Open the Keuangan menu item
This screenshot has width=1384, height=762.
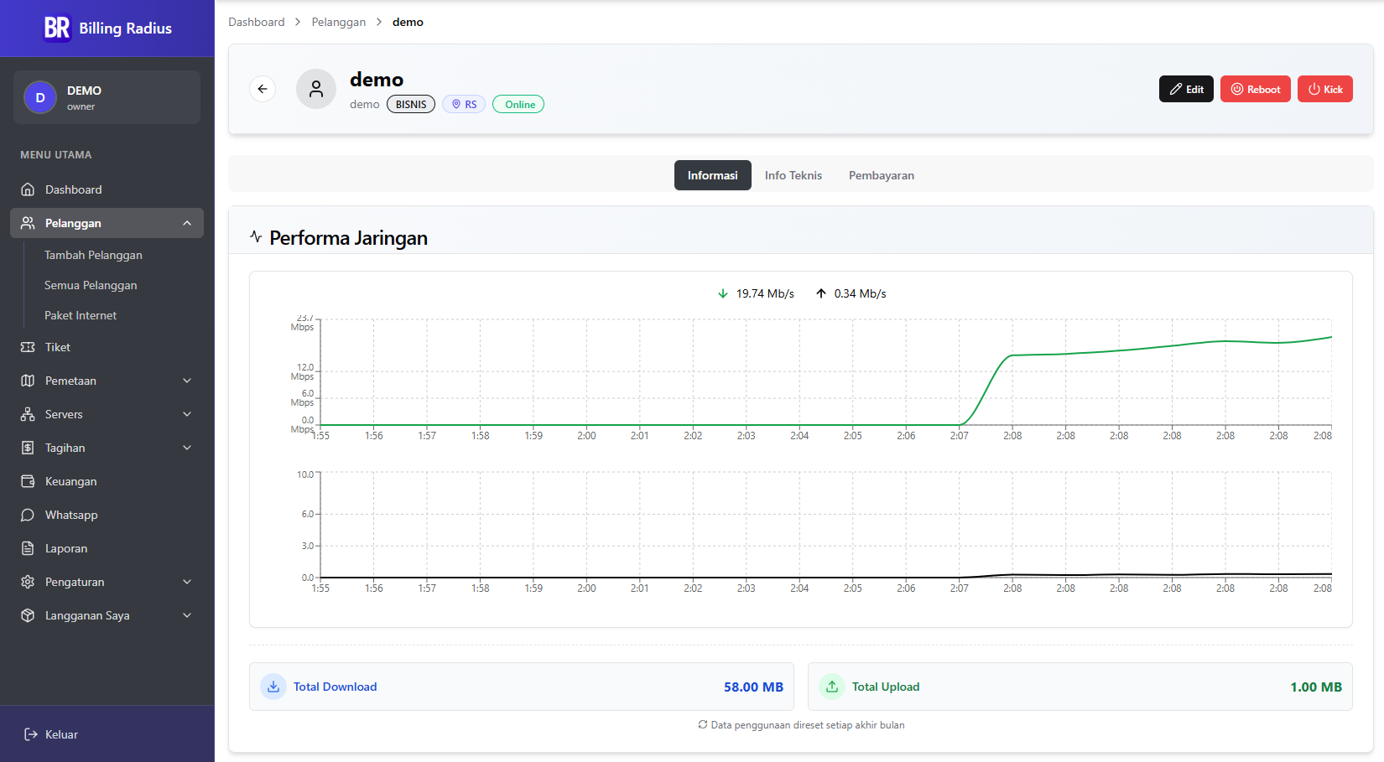point(107,481)
